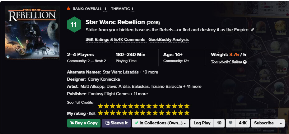Screen dimensions: 289x134
Task: Click the heart fan icon button
Action: point(231,123)
